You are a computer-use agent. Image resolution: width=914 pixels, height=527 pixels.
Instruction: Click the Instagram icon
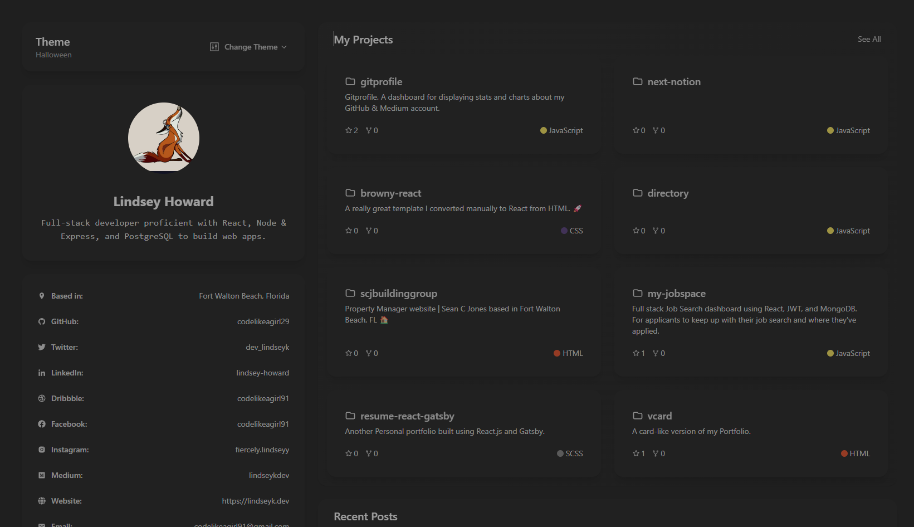point(42,450)
